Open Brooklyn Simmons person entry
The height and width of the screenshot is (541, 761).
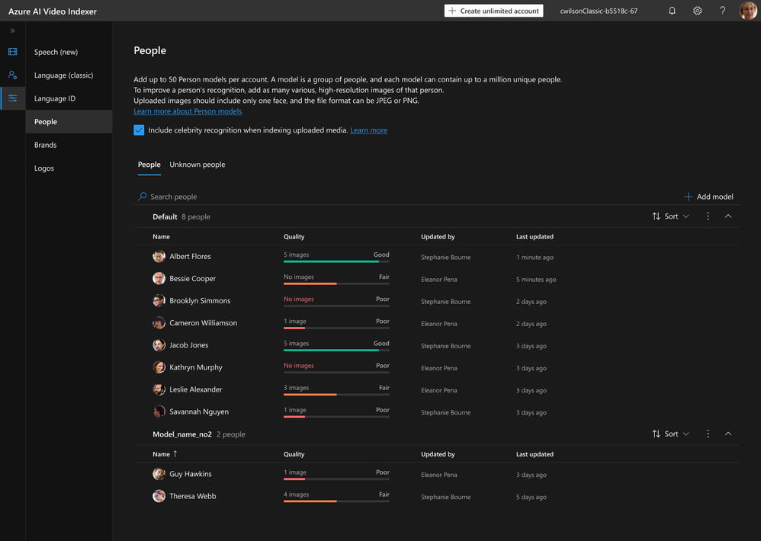coord(200,300)
